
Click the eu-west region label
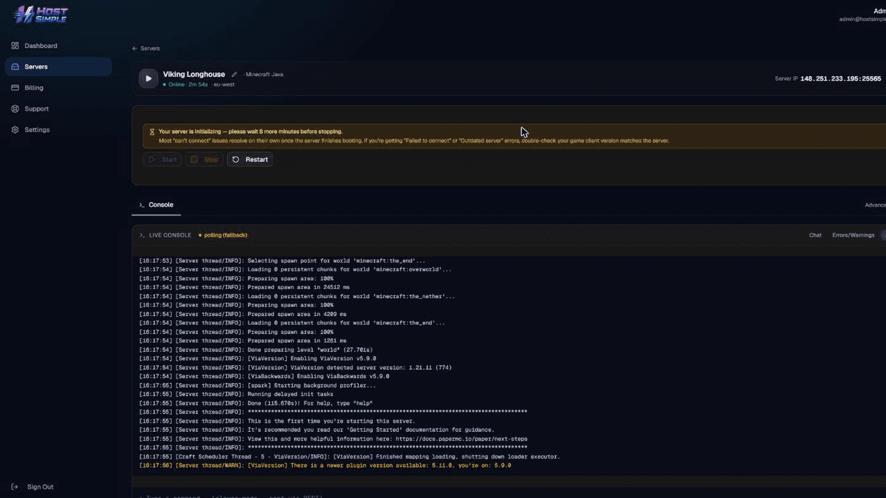[224, 84]
